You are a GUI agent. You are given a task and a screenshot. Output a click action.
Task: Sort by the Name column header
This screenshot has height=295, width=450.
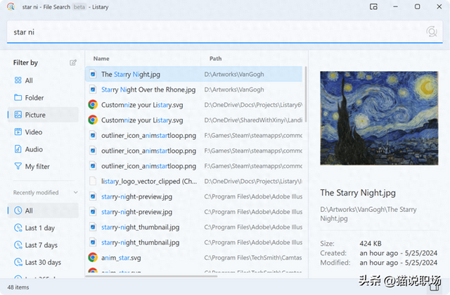pos(101,58)
